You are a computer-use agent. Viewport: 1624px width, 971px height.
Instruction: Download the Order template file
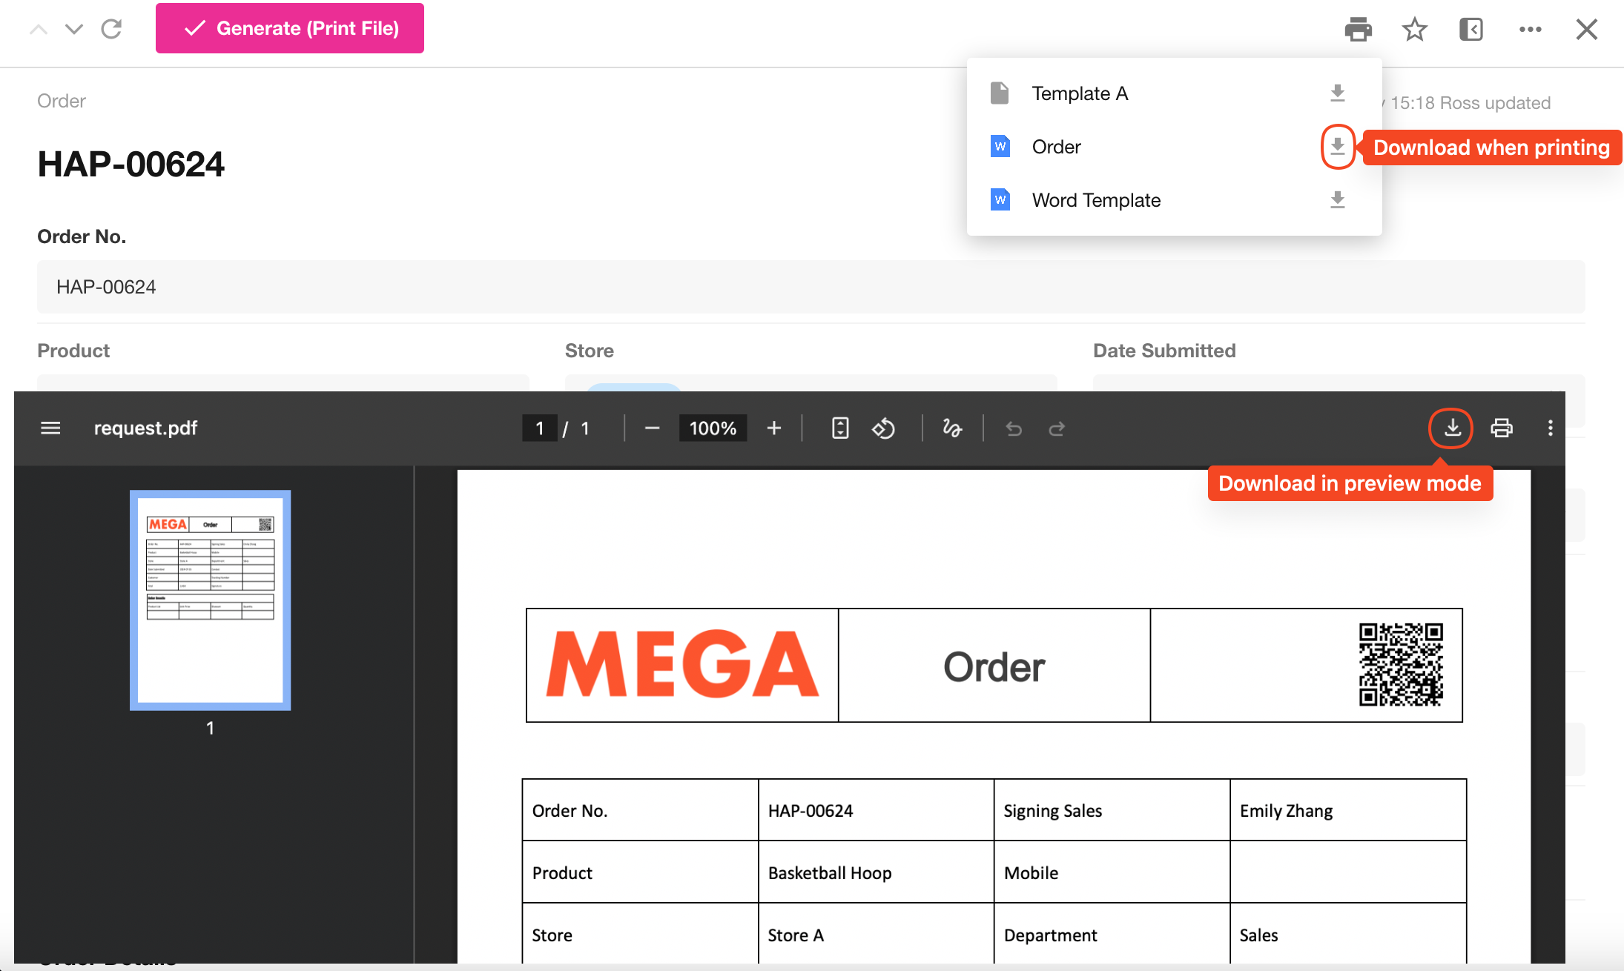(x=1337, y=146)
